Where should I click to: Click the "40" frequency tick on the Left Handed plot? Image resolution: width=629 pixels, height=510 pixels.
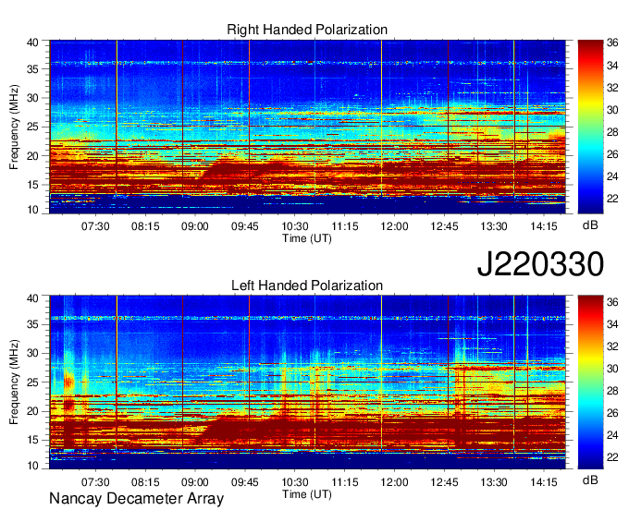tap(32, 298)
